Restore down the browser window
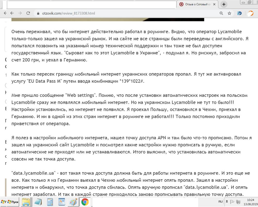Viewport: 258px width, 207px height. pyautogui.click(x=249, y=2)
